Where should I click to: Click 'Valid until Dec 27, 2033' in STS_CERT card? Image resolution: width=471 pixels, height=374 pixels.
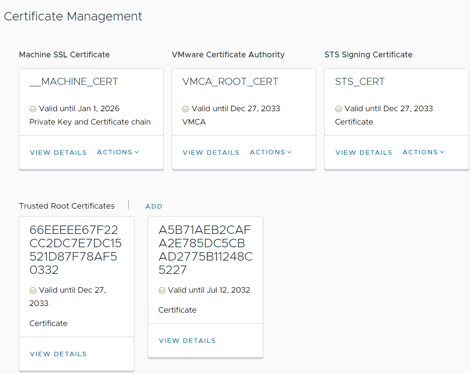389,109
